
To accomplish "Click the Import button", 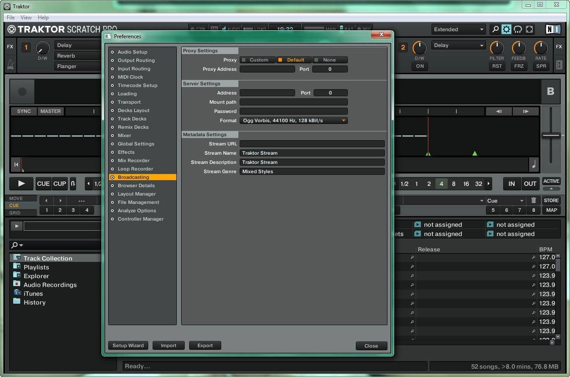I will tap(168, 345).
